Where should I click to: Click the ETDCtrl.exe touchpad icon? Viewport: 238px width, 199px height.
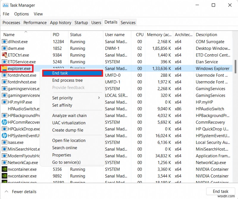click(4, 55)
